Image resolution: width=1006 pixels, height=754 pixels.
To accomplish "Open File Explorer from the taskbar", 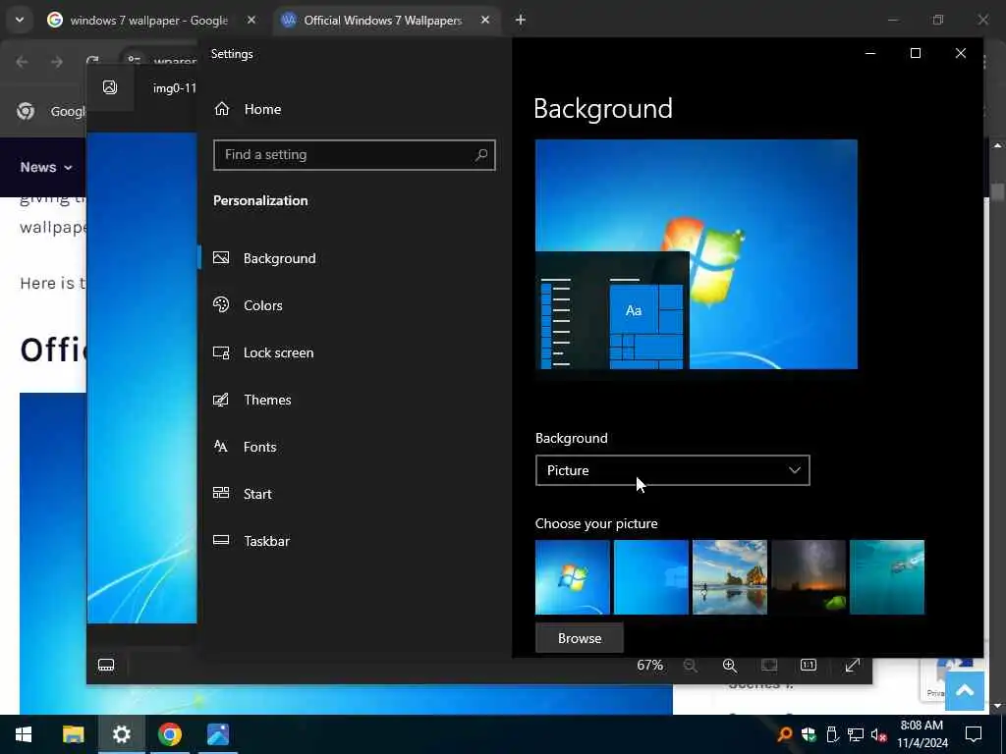I will 73,734.
